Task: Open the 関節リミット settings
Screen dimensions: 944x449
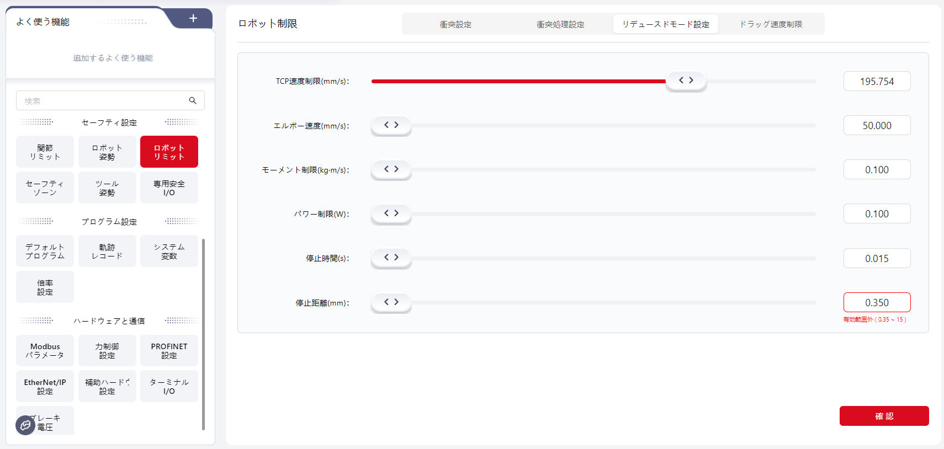Action: pos(45,152)
